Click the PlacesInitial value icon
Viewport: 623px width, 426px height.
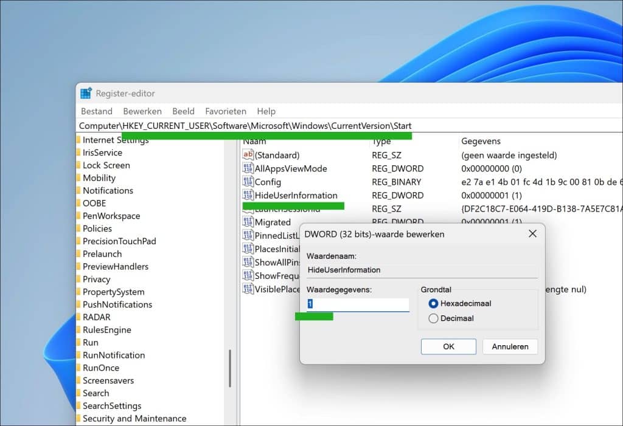tap(248, 249)
